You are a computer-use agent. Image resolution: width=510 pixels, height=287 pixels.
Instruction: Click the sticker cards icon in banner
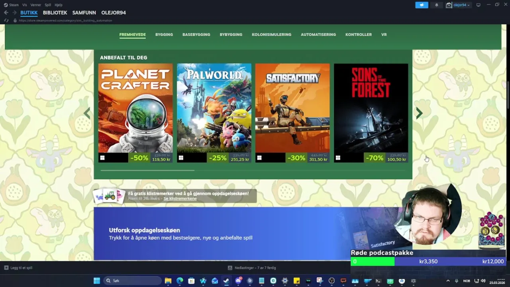[x=109, y=196]
